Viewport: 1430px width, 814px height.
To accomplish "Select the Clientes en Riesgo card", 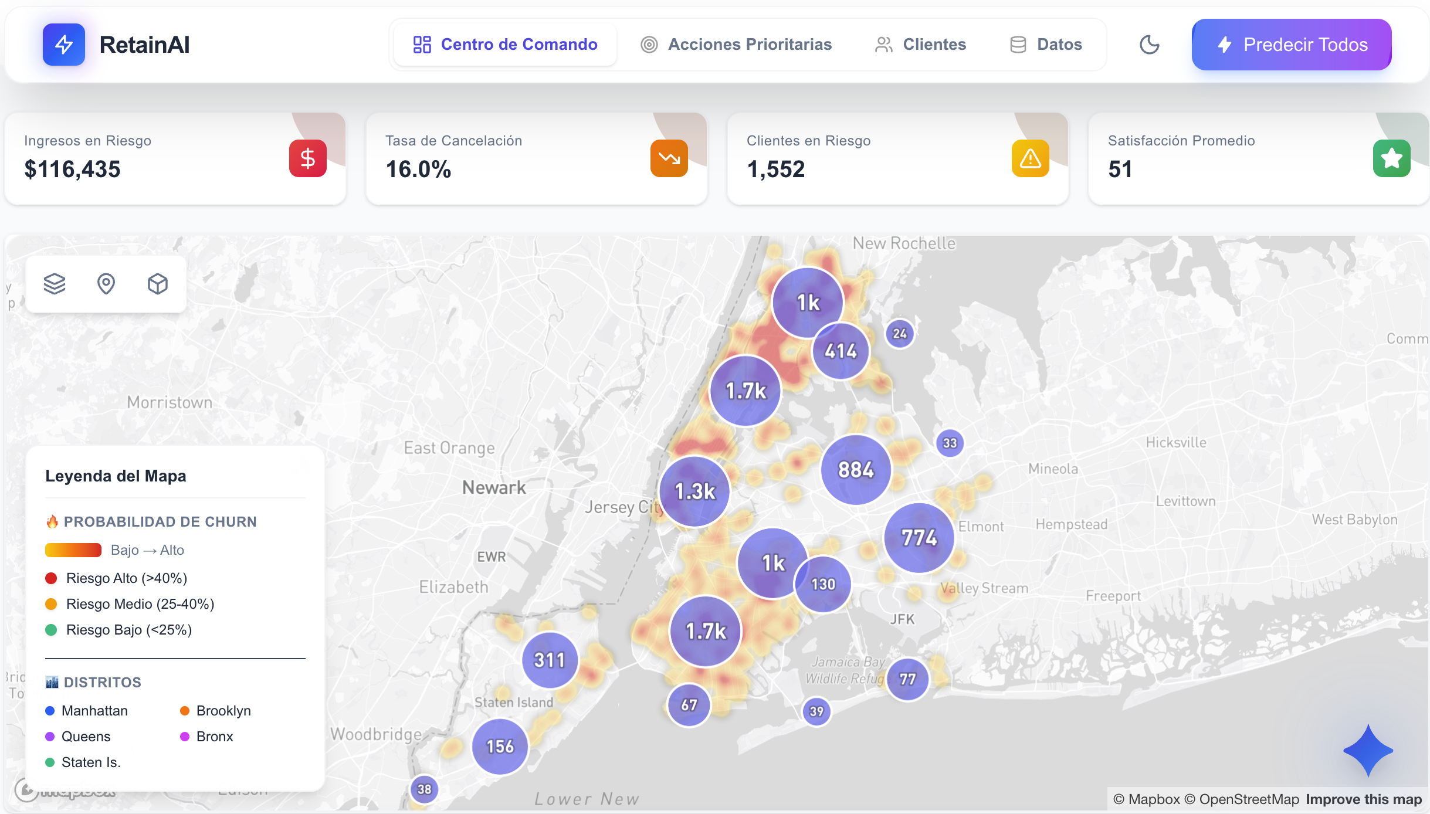I will point(897,158).
